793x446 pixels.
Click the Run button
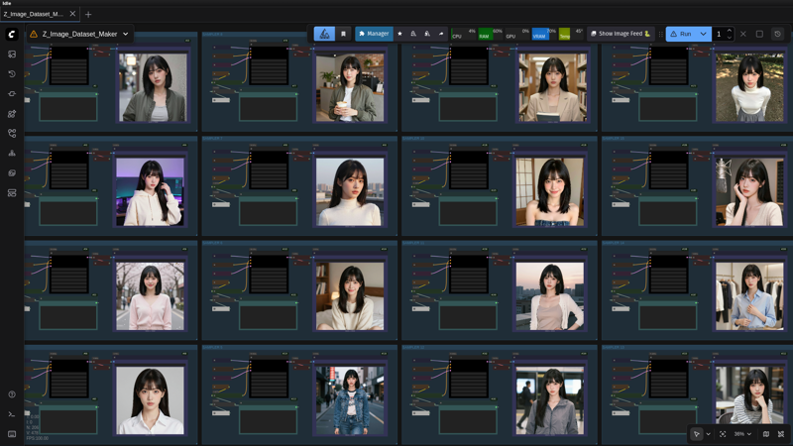tap(680, 34)
